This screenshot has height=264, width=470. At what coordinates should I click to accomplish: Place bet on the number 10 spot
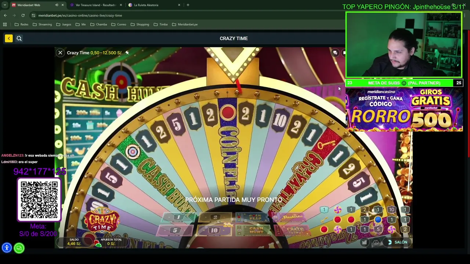coord(214,231)
